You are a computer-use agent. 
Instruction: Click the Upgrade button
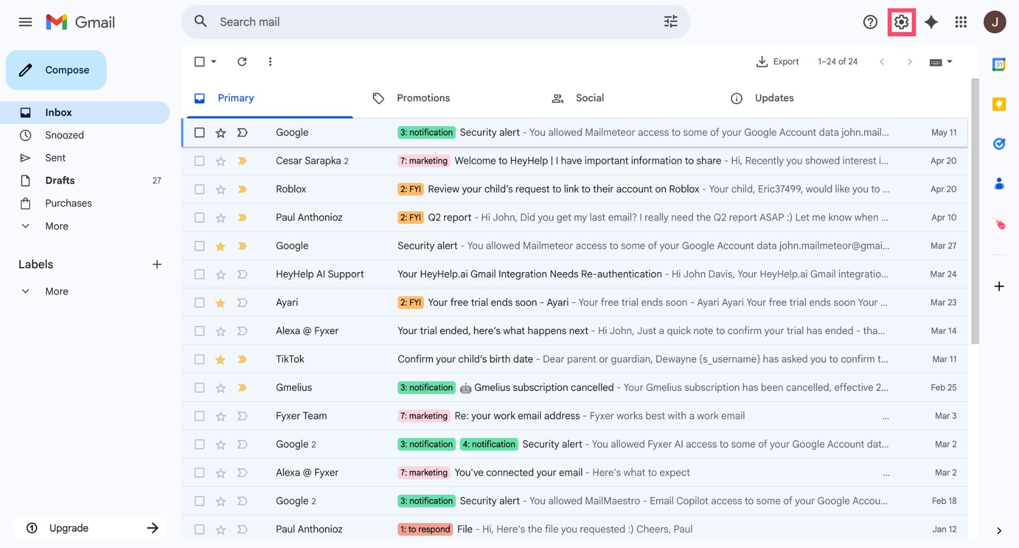pyautogui.click(x=90, y=528)
